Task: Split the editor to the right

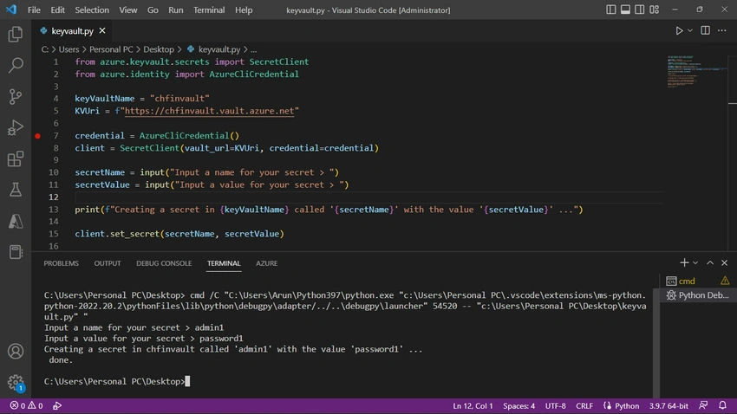Action: click(705, 30)
